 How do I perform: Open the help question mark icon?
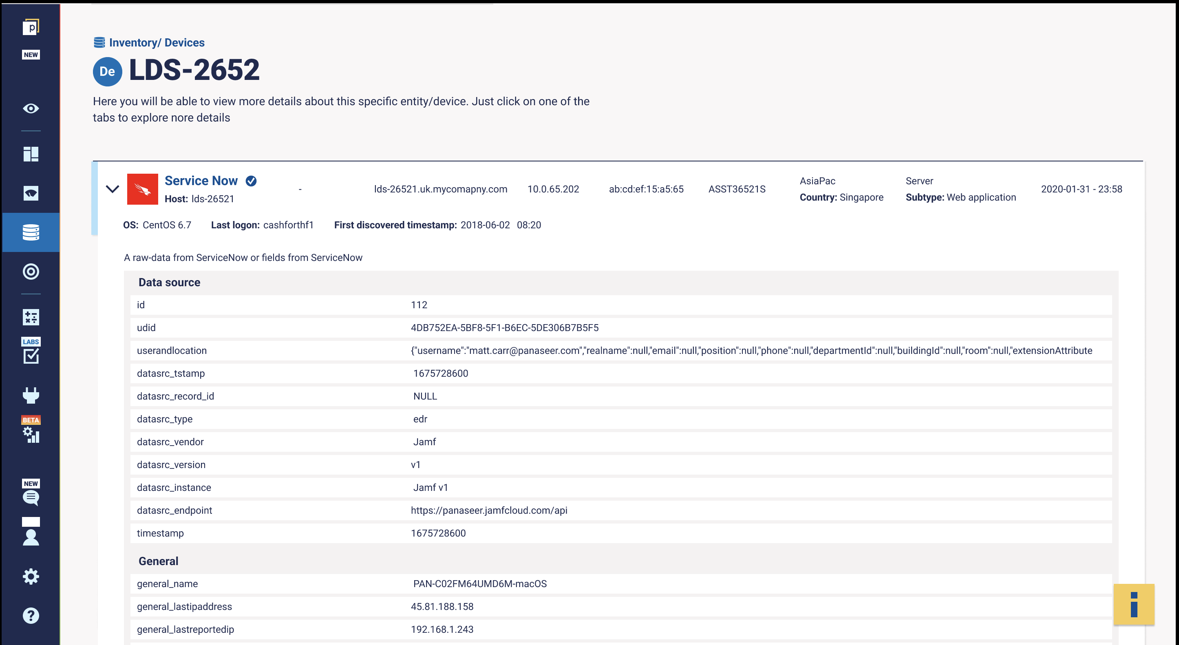pos(31,616)
